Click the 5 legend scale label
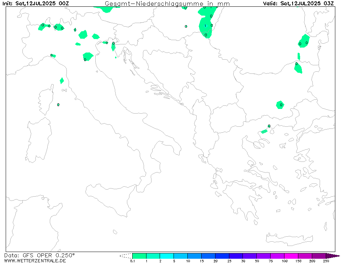Viewport: 341px width, 263px height. tap(174, 261)
